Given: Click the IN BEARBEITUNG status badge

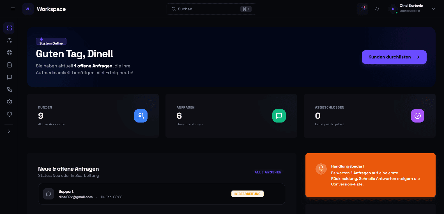Looking at the screenshot, I should pyautogui.click(x=247, y=194).
